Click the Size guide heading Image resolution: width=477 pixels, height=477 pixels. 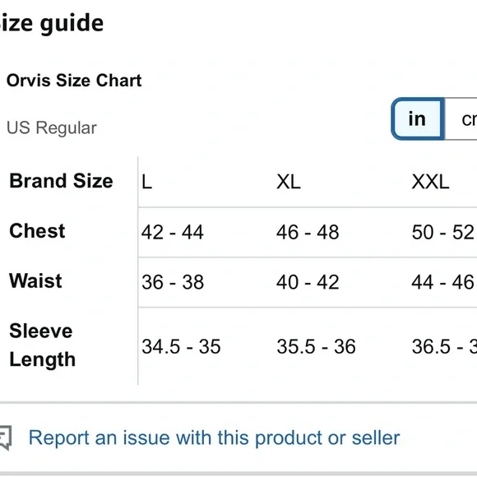pyautogui.click(x=52, y=23)
